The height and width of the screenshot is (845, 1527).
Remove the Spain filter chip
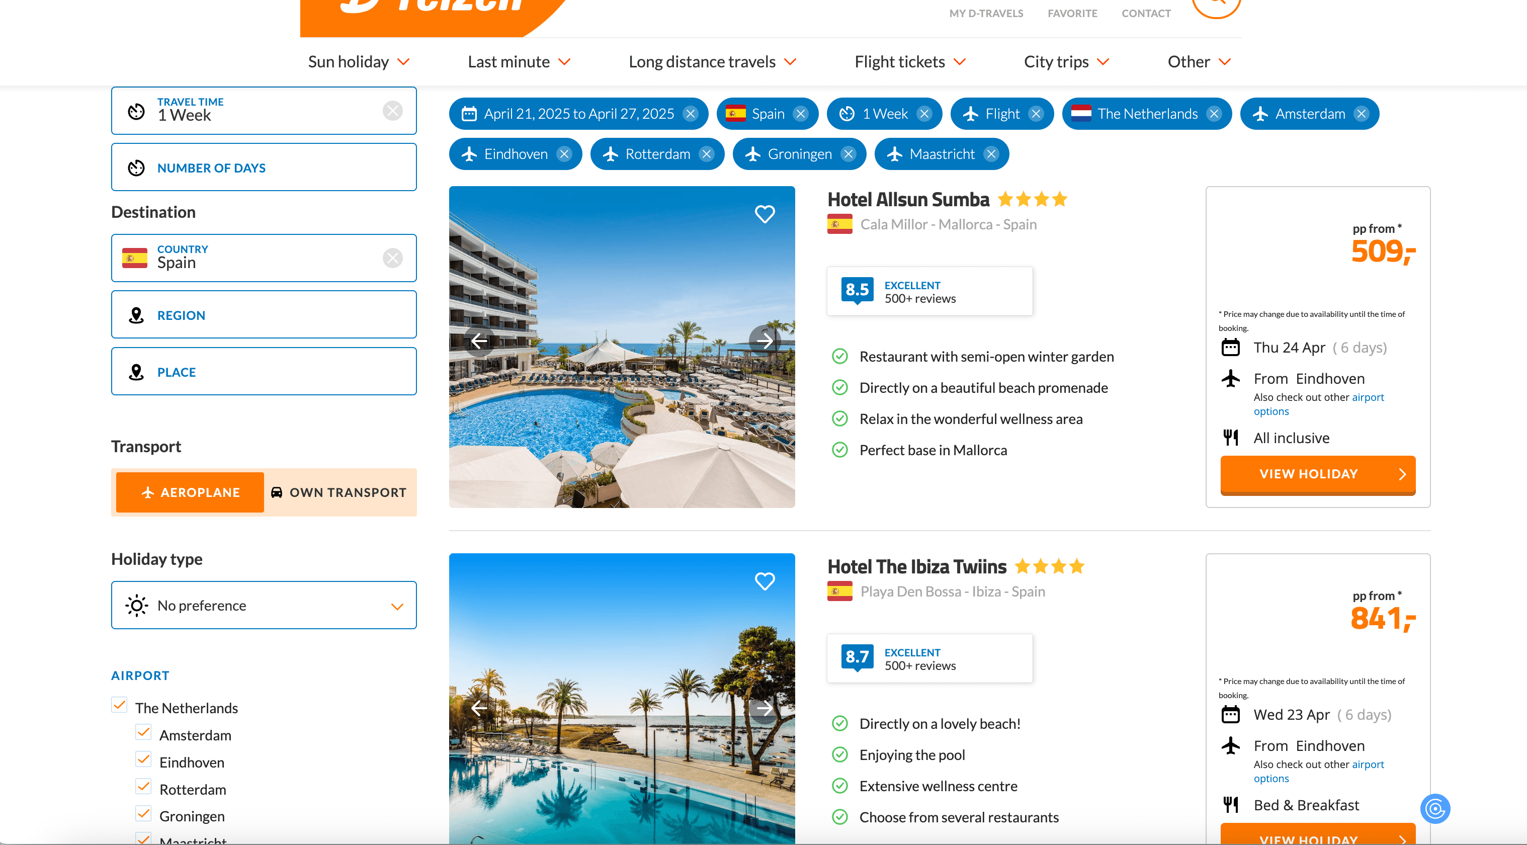point(800,114)
